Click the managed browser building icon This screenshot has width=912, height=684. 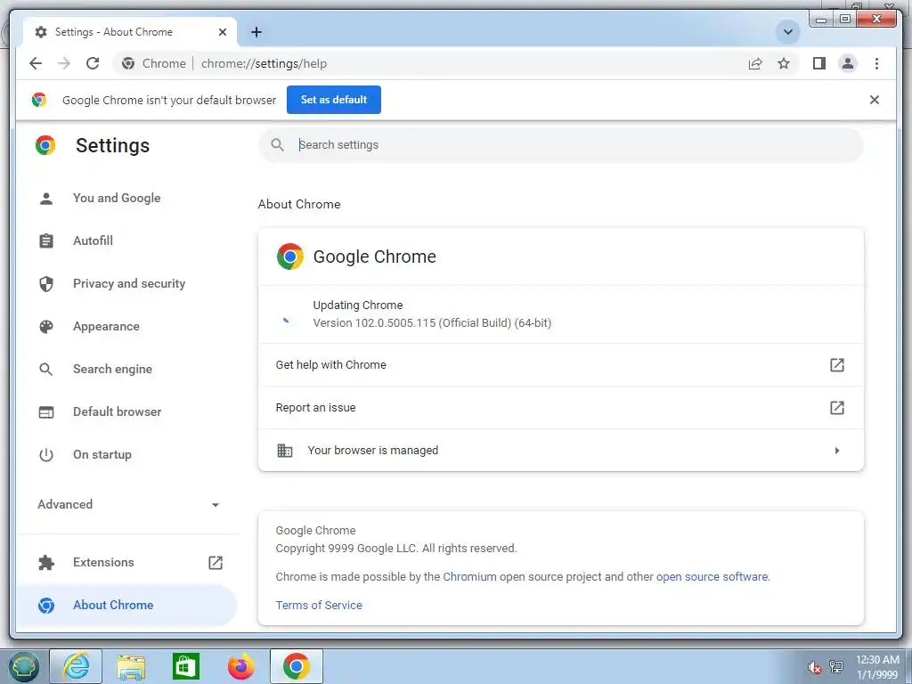[x=284, y=450]
